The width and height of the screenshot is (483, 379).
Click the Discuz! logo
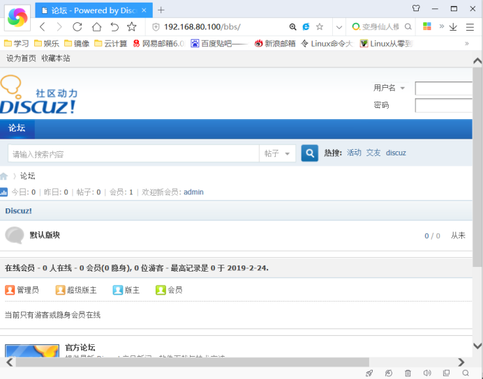point(39,95)
